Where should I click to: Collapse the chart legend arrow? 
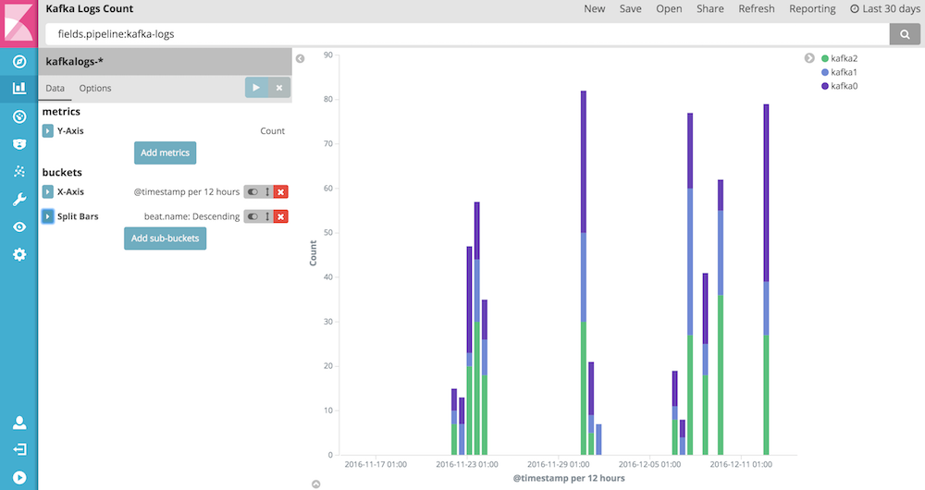click(x=809, y=58)
